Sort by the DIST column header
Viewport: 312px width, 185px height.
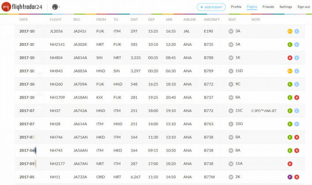click(x=134, y=20)
